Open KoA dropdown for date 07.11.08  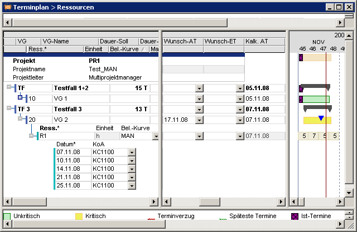[x=132, y=152]
